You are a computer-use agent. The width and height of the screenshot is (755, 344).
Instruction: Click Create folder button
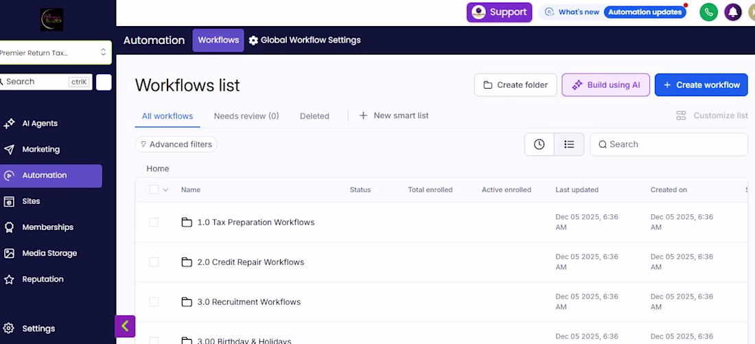(515, 85)
